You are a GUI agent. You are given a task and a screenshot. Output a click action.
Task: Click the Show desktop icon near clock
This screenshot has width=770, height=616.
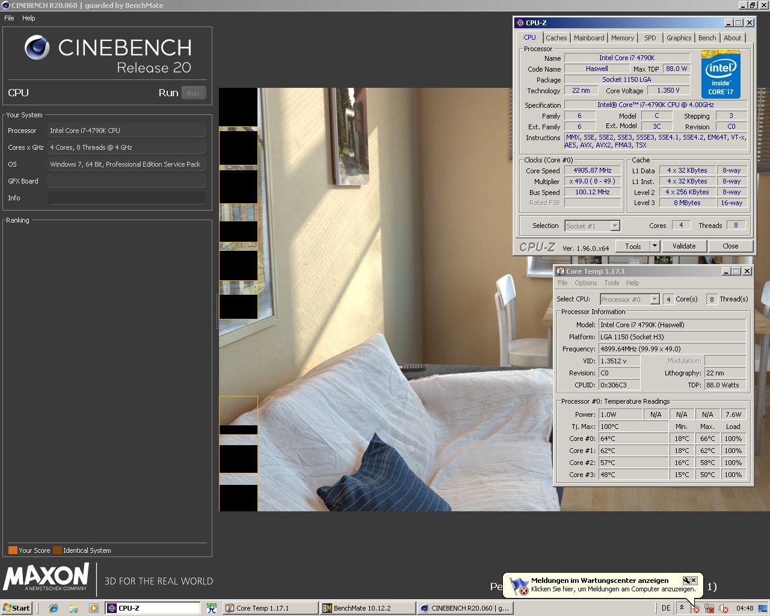[763, 608]
